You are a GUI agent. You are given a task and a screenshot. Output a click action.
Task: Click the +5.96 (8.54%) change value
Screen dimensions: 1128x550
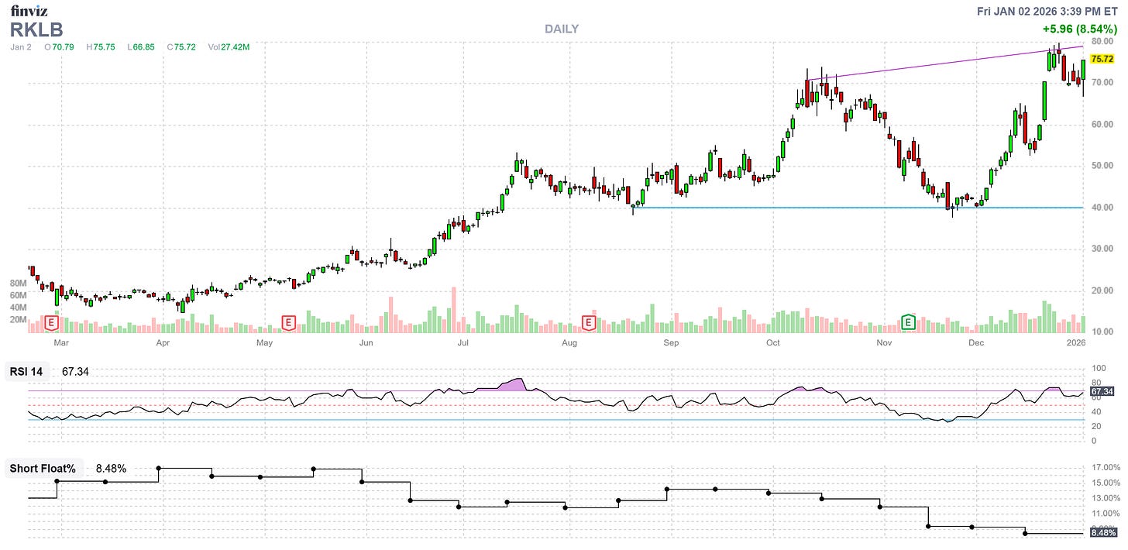(1079, 29)
